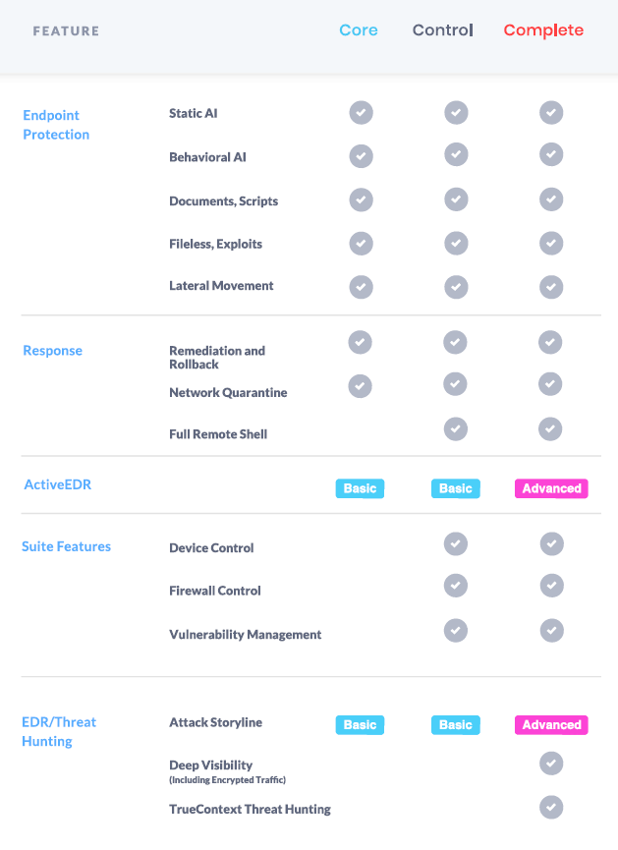Image resolution: width=618 pixels, height=850 pixels.
Task: Select the Core plan column header
Action: (359, 30)
